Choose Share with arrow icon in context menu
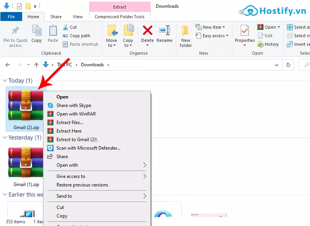 click(x=97, y=156)
